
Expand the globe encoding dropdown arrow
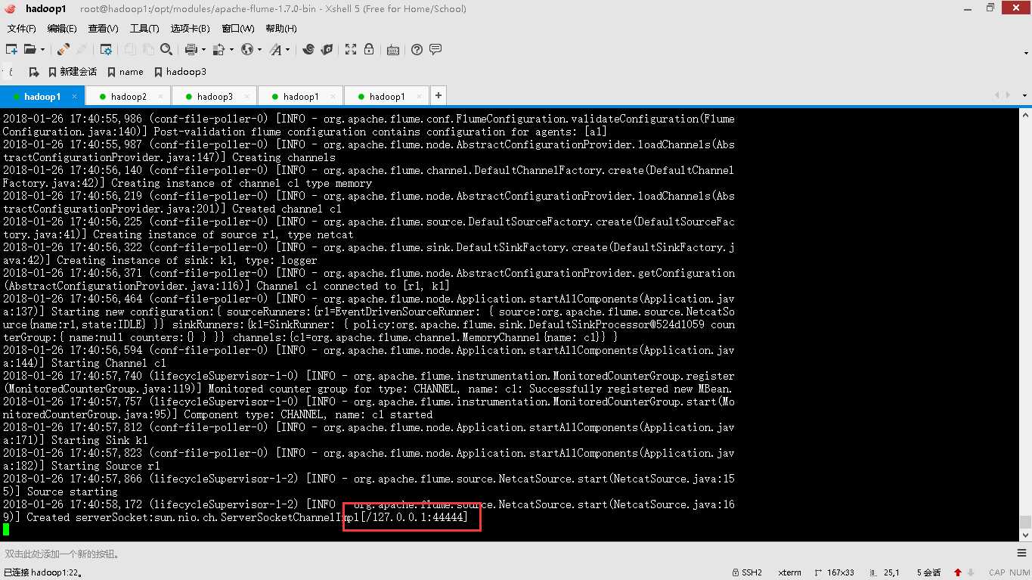(x=259, y=50)
